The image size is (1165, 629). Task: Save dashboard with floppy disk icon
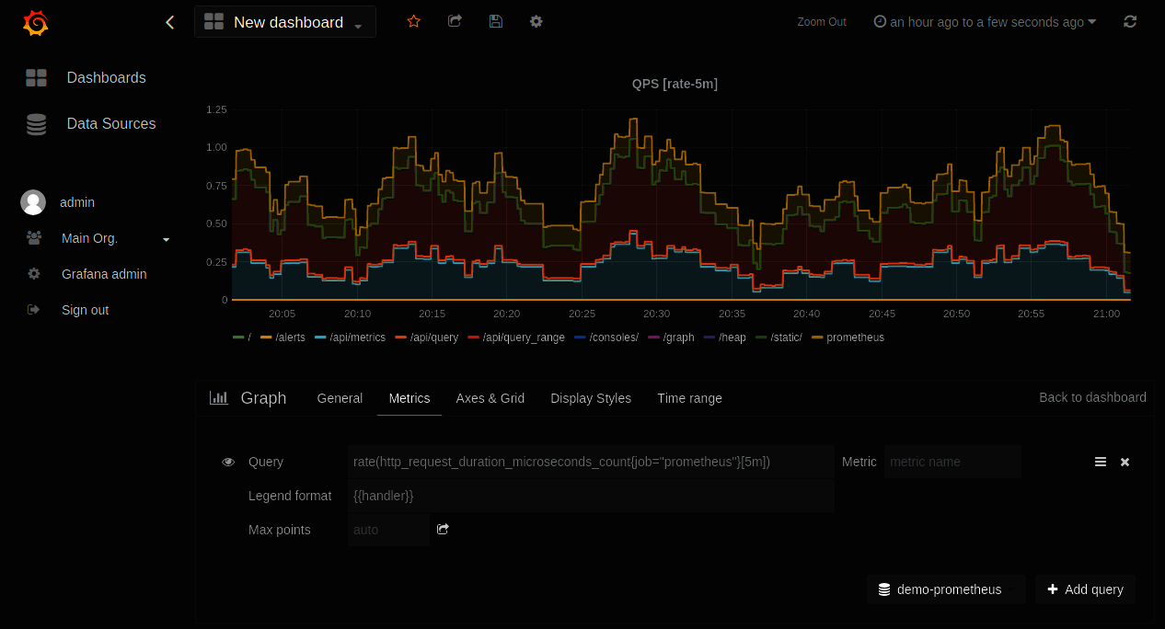496,21
